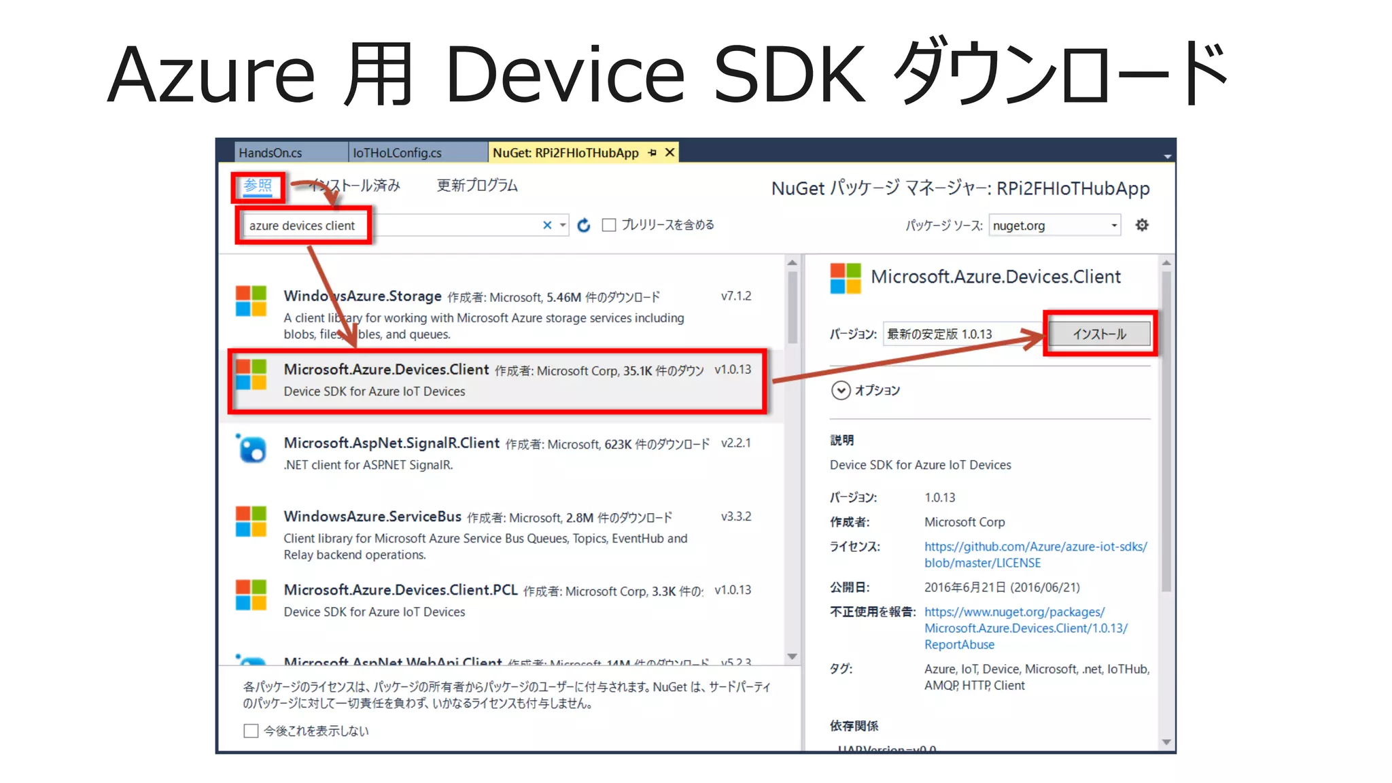Click the 公開日 value 2016年6月21日
This screenshot has height=783, width=1392.
pyautogui.click(x=1002, y=587)
